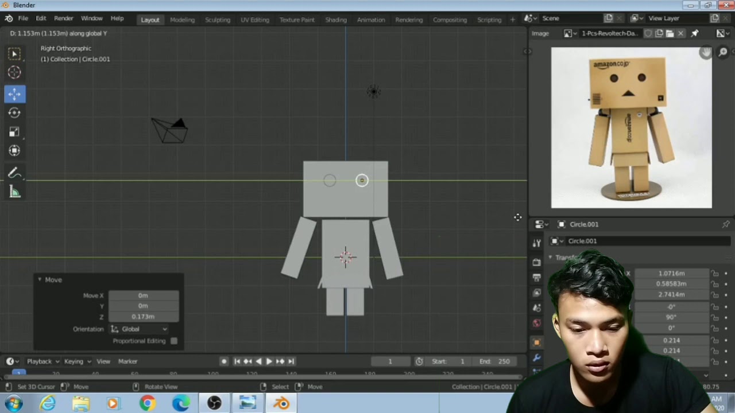Enable Proportional Editing checkbox

[174, 341]
